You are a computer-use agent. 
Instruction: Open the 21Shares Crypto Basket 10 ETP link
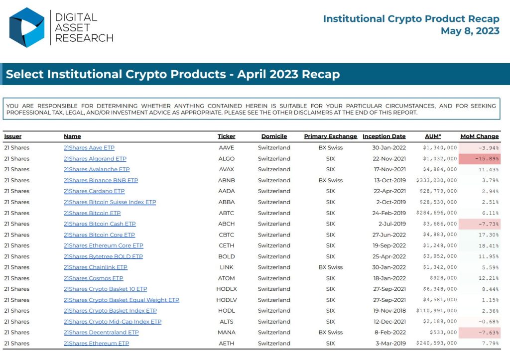point(106,289)
